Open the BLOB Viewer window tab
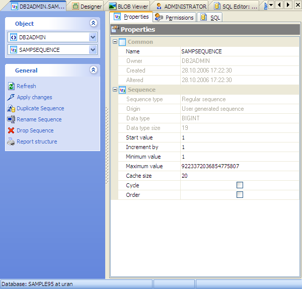The height and width of the screenshot is (289, 302). [x=129, y=6]
